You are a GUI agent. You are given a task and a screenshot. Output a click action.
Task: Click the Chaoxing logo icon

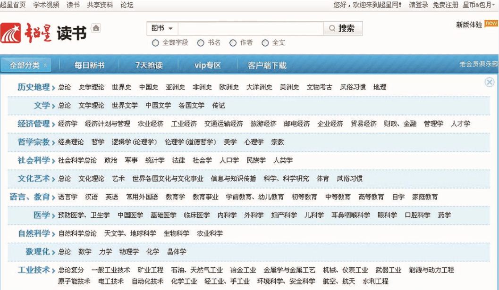(11, 32)
